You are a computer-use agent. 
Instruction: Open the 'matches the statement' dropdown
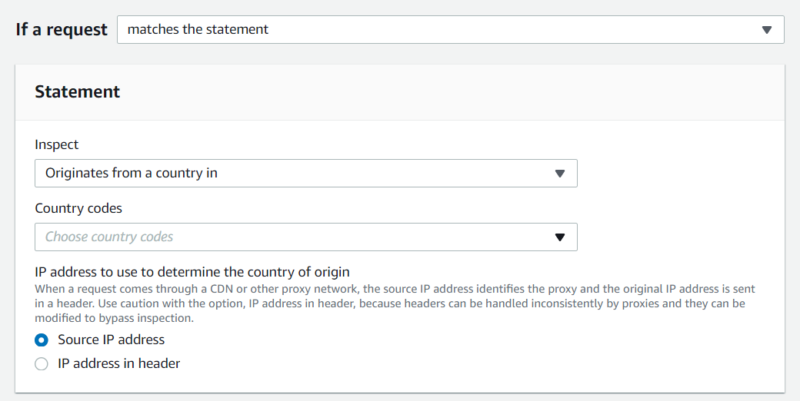pyautogui.click(x=451, y=29)
